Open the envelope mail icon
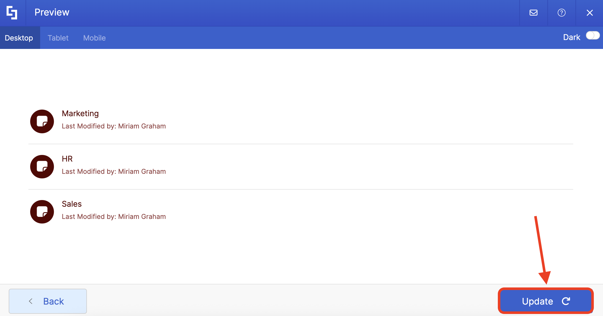This screenshot has width=603, height=316. (533, 12)
